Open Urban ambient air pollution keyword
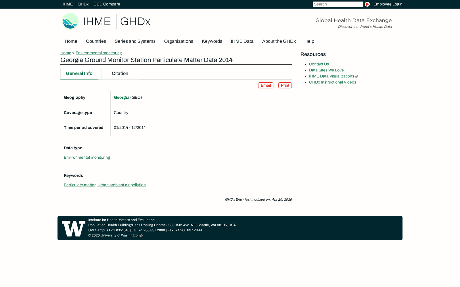The image size is (460, 287). pyautogui.click(x=122, y=185)
